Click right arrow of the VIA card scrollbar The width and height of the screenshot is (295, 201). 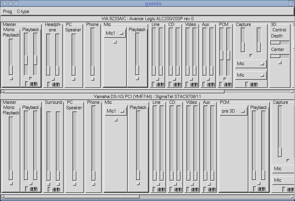click(x=292, y=92)
